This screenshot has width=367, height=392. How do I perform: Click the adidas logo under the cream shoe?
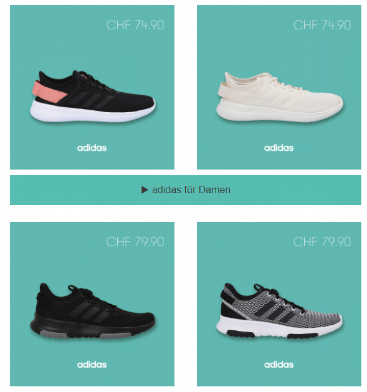279,148
